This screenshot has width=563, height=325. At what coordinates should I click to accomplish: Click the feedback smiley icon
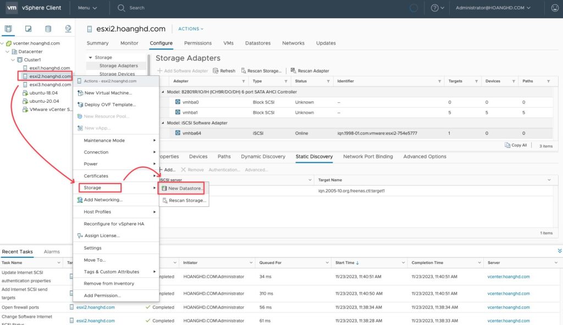pyautogui.click(x=555, y=8)
